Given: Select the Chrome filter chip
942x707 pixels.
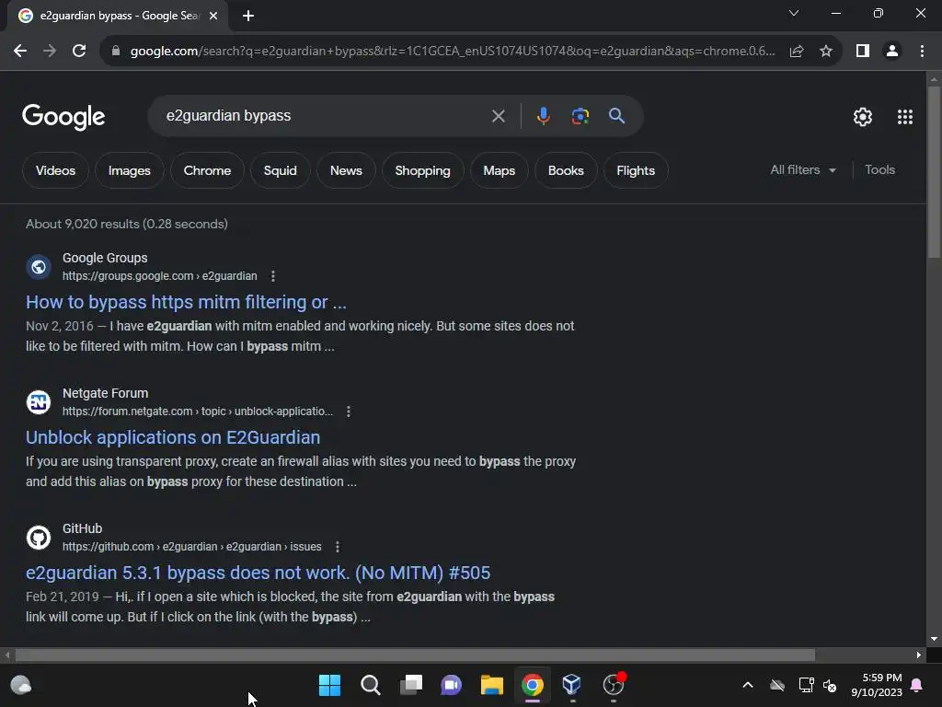Looking at the screenshot, I should [x=207, y=170].
